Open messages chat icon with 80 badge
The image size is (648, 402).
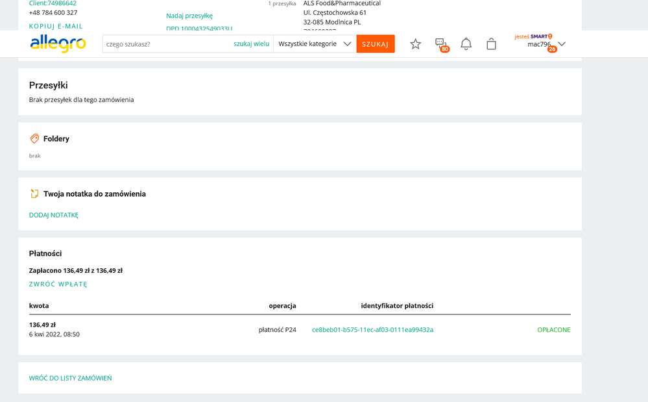coord(441,44)
